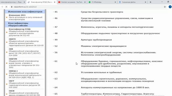Screen dimensions: 172x96
Task: Click the browser forward arrow
Action: 2,7
